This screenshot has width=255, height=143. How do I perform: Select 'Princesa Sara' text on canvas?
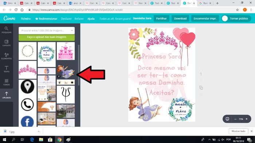[161, 56]
